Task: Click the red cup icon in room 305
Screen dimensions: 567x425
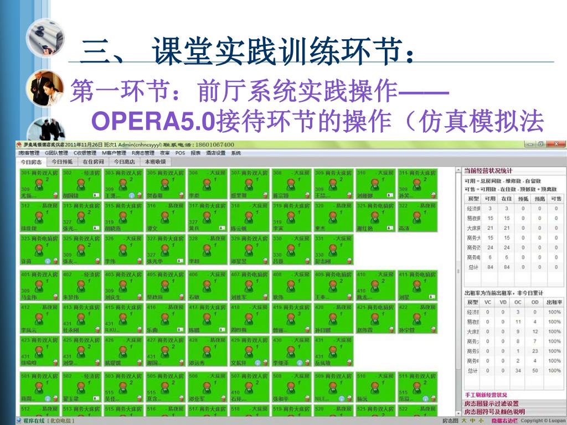Action: tap(181, 195)
